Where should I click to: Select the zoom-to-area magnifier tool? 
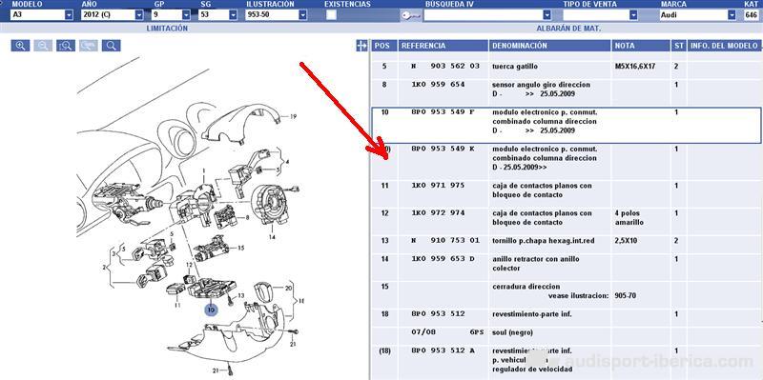[x=66, y=46]
